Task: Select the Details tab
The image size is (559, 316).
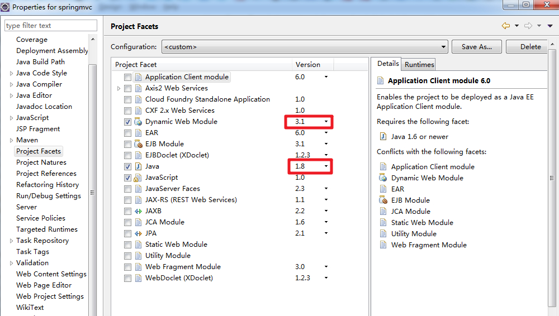Action: click(388, 64)
